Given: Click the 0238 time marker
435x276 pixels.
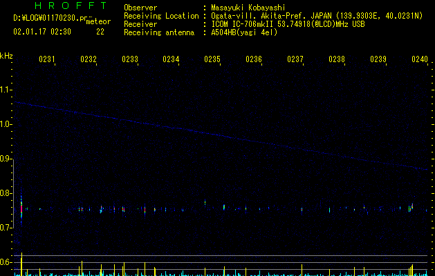Looking at the screenshot, I should tap(337, 59).
